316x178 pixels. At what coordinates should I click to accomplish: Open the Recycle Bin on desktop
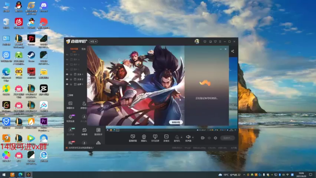tap(6, 23)
